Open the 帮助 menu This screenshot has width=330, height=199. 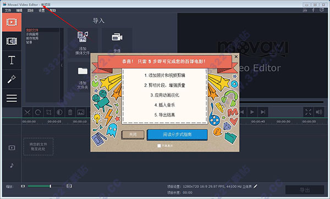(53, 10)
